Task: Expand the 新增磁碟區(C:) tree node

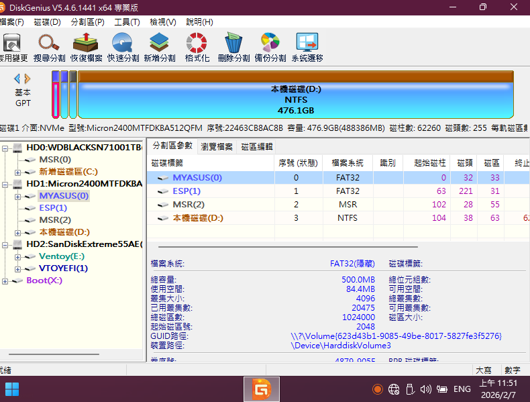Action: pos(17,172)
